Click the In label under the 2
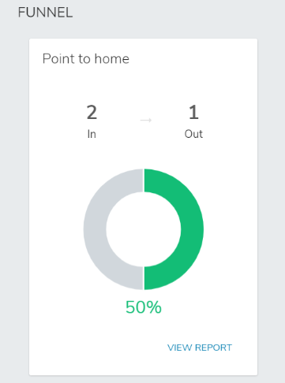The width and height of the screenshot is (285, 383). point(92,134)
